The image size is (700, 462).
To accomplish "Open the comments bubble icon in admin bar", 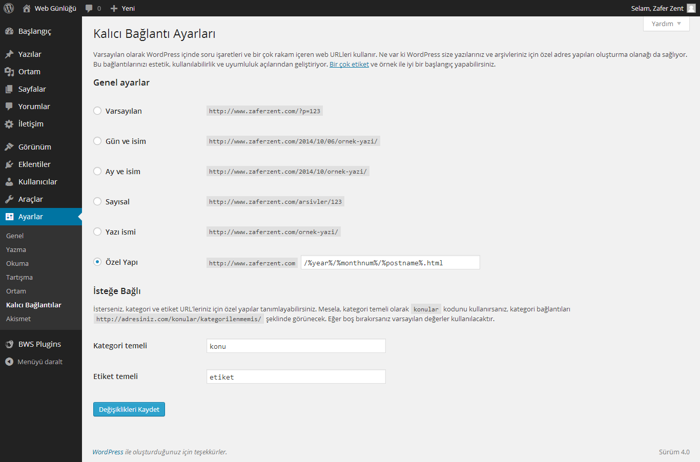I will (89, 8).
